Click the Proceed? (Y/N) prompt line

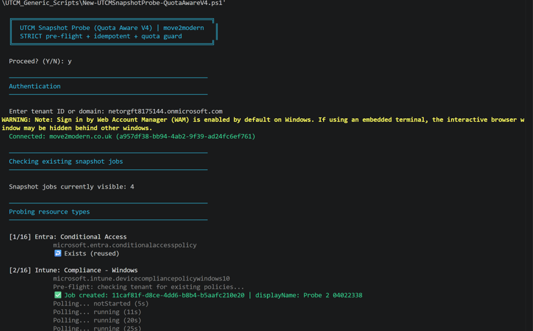40,61
